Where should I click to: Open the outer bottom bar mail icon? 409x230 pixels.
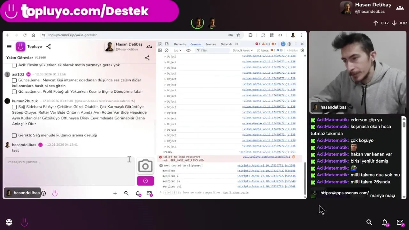[x=400, y=222]
